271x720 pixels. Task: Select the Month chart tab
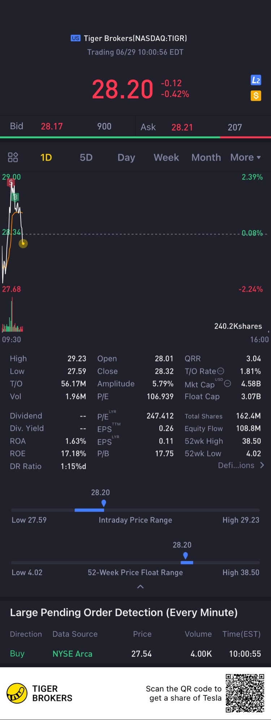206,157
